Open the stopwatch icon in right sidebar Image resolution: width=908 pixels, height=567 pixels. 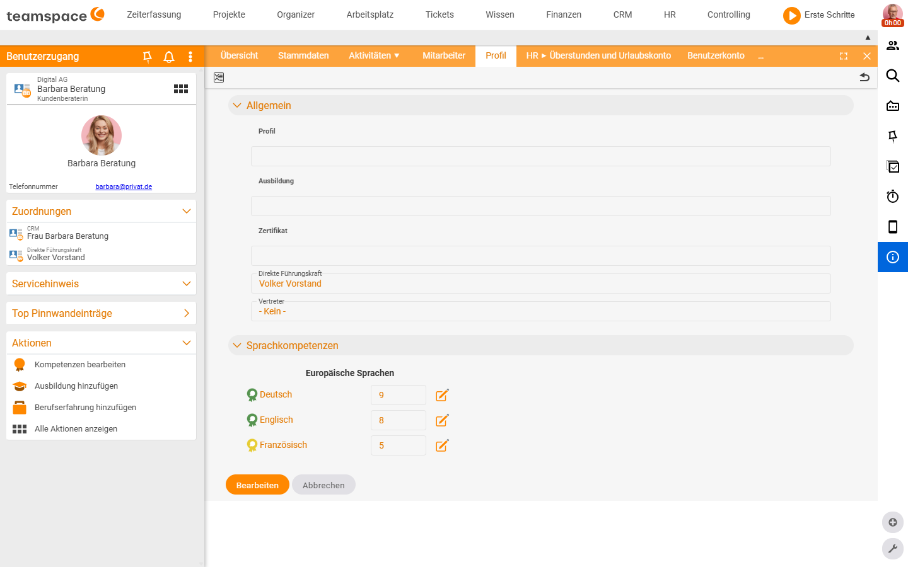tap(893, 197)
